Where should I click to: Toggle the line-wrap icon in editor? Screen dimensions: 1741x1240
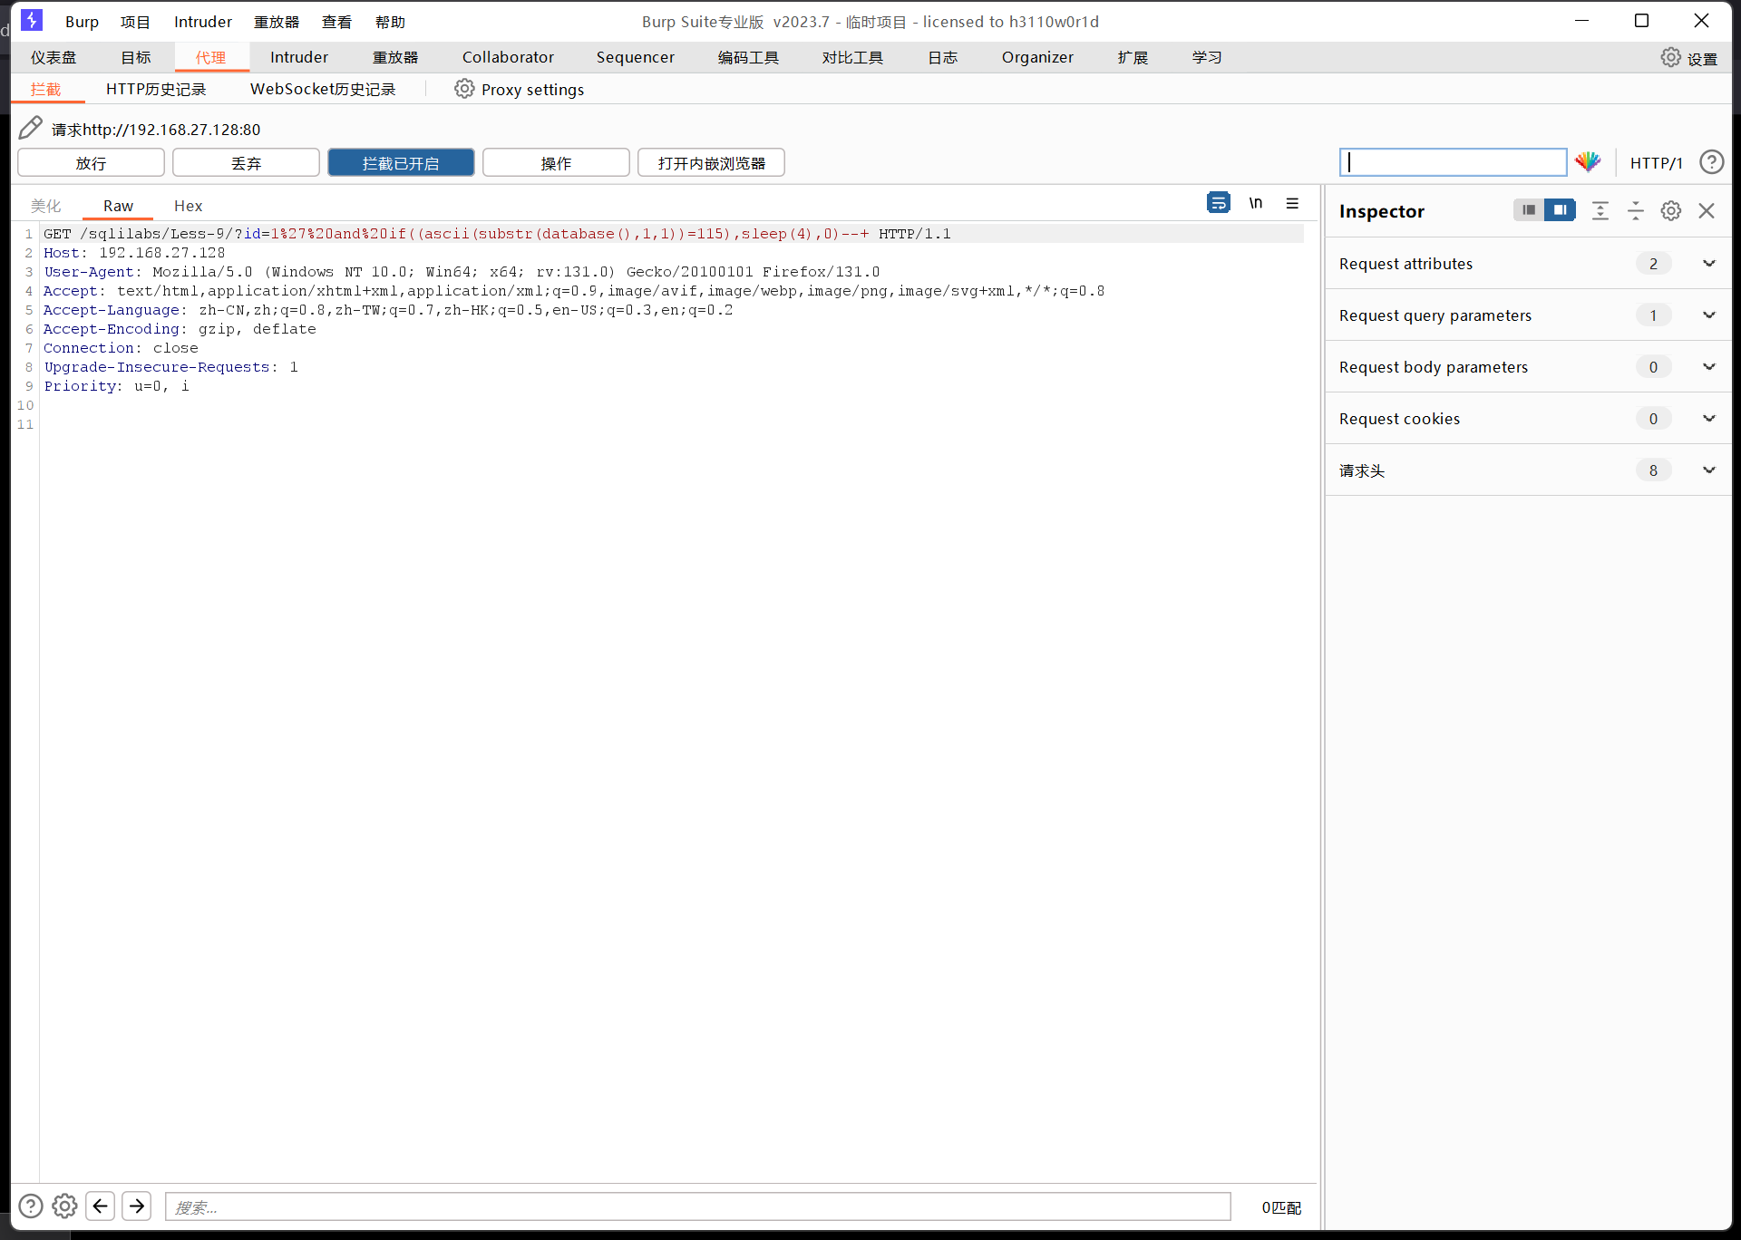(x=1218, y=203)
